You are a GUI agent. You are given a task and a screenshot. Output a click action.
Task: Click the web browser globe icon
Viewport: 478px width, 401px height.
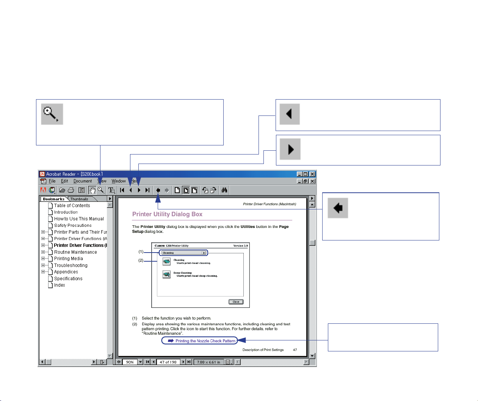(x=52, y=190)
